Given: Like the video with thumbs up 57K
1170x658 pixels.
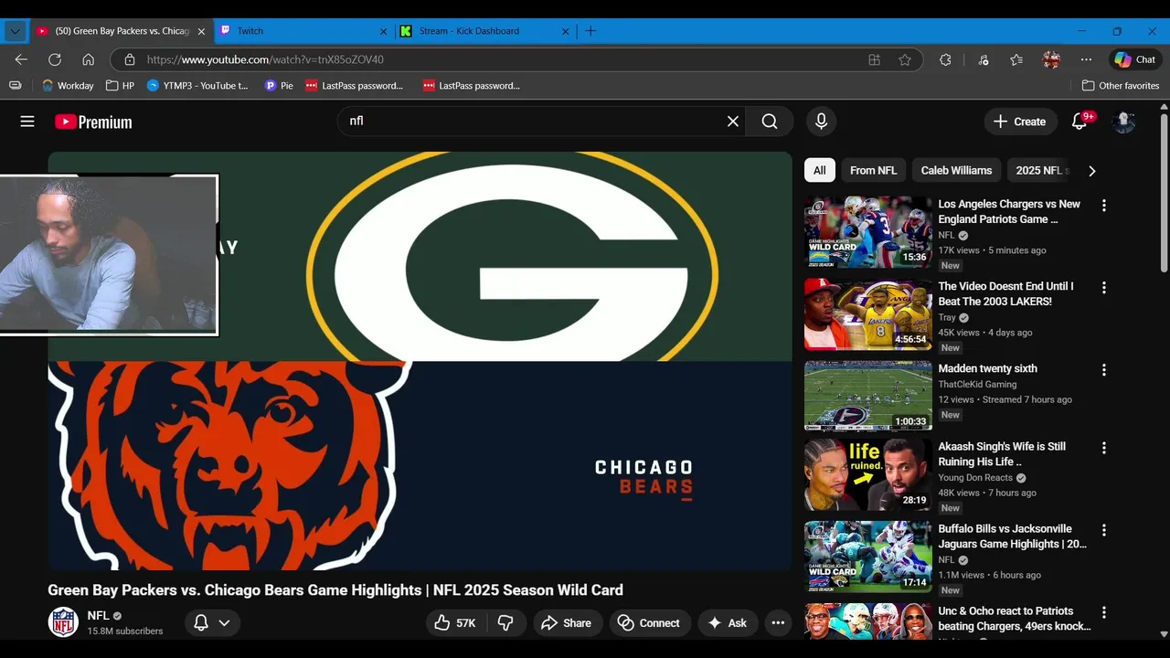Looking at the screenshot, I should tap(455, 623).
